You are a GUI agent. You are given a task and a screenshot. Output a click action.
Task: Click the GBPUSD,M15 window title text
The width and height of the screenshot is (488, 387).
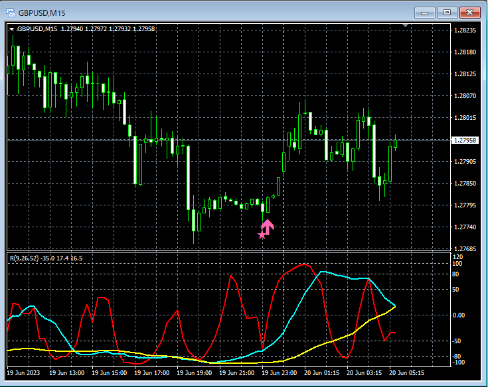tap(42, 13)
